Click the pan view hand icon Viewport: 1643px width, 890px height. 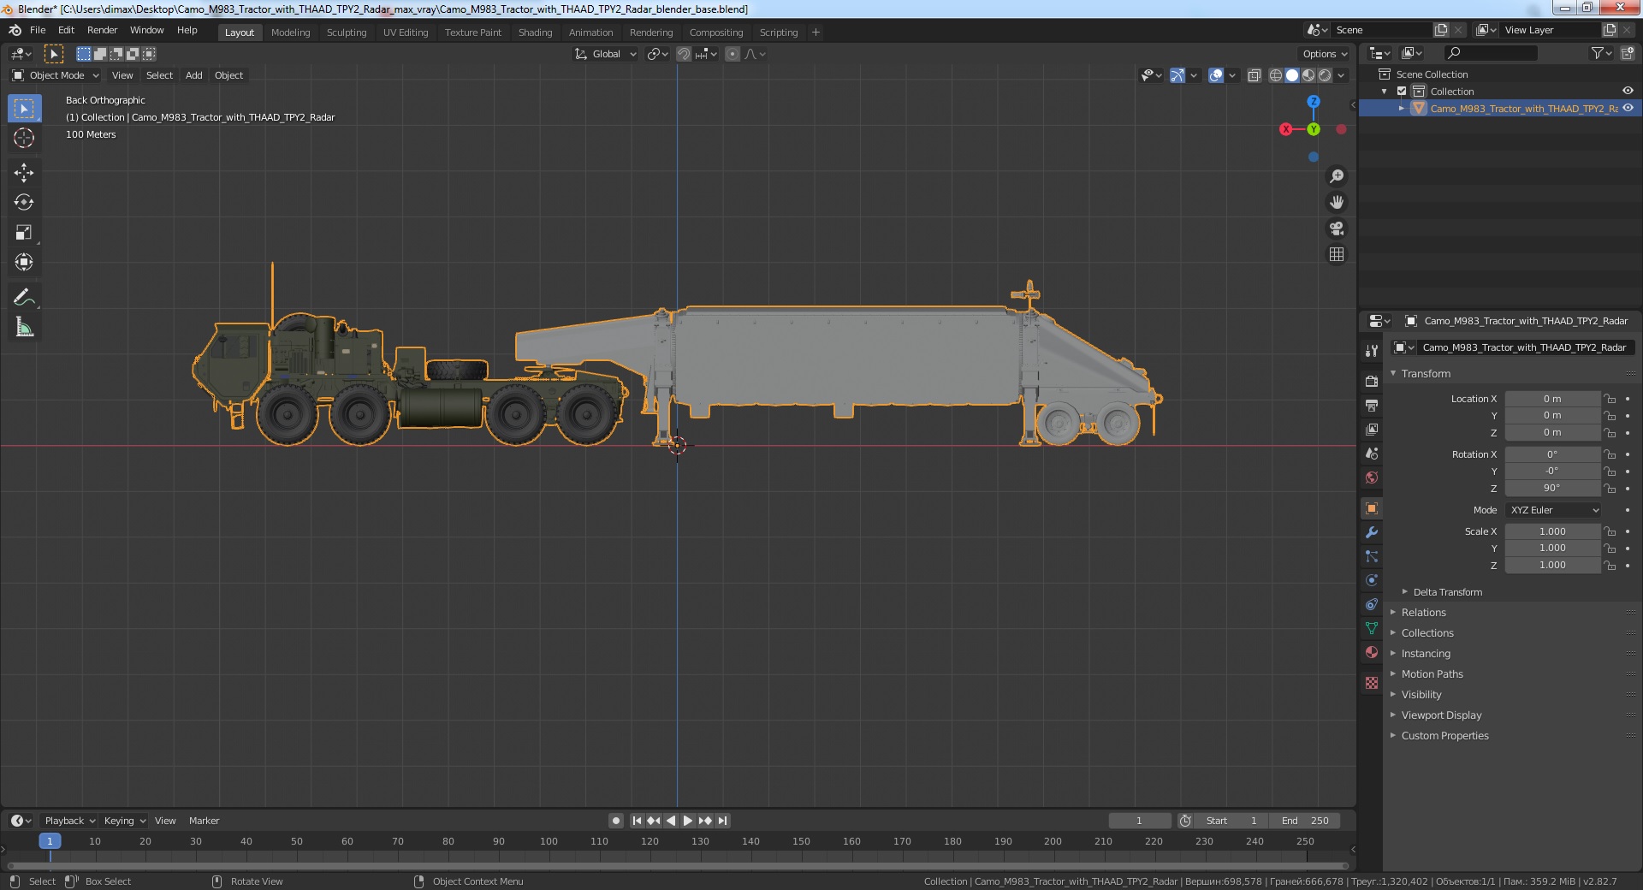tap(1336, 203)
